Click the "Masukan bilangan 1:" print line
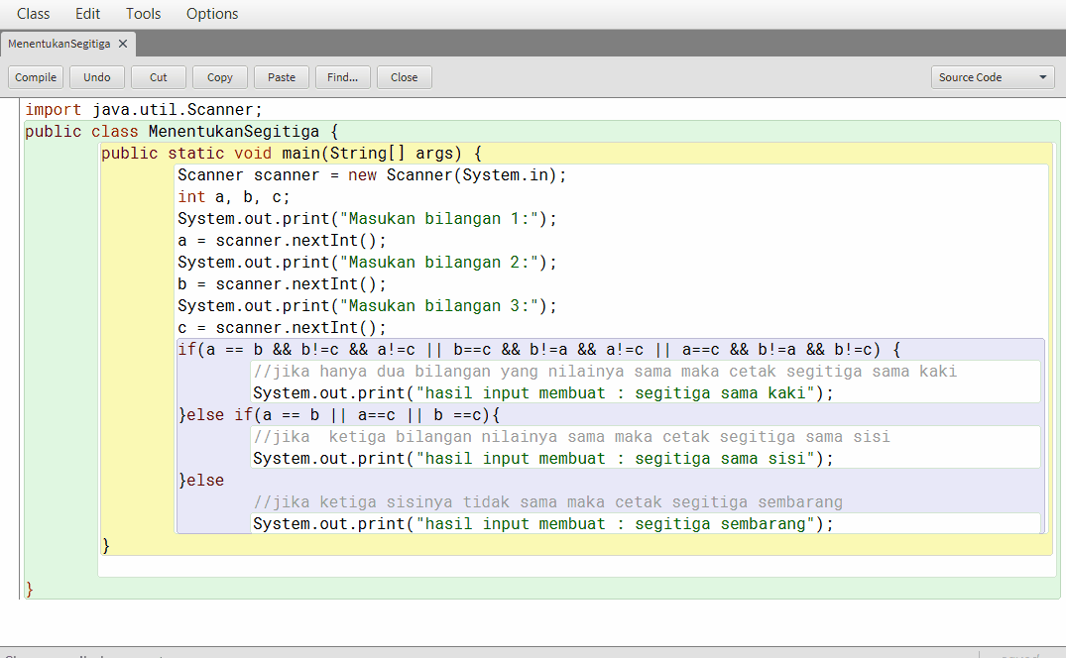The height and width of the screenshot is (658, 1066). point(367,218)
